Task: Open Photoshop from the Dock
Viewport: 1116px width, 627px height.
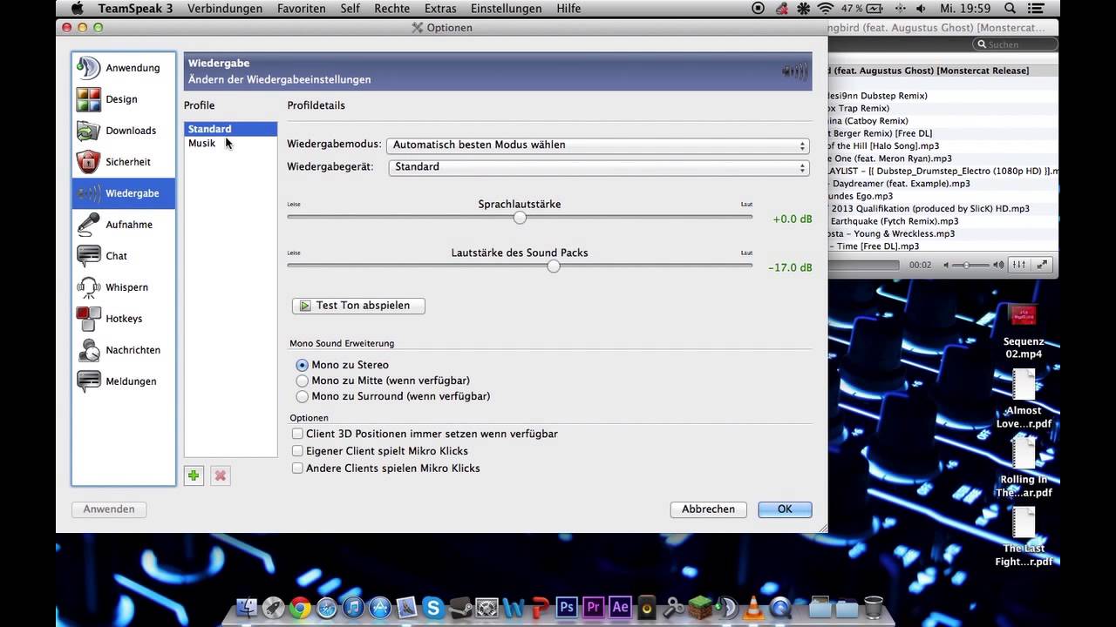Action: click(x=567, y=607)
